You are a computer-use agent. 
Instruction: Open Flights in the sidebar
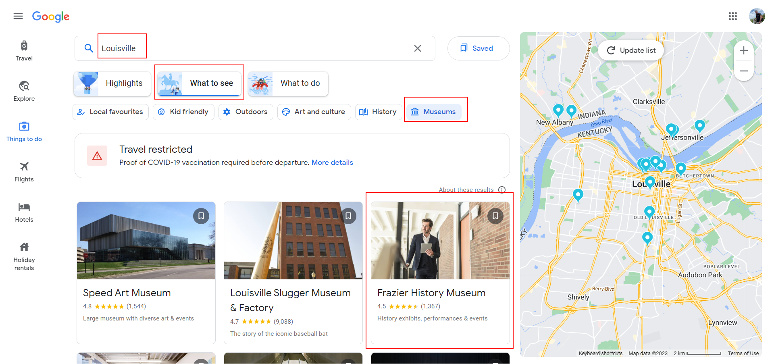pos(24,172)
